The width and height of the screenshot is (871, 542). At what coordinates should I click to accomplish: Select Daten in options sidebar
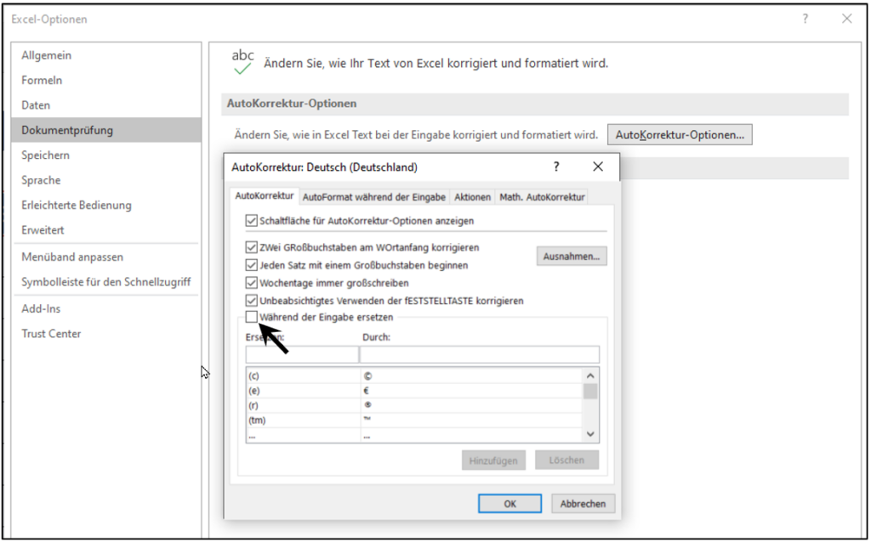tap(106, 105)
